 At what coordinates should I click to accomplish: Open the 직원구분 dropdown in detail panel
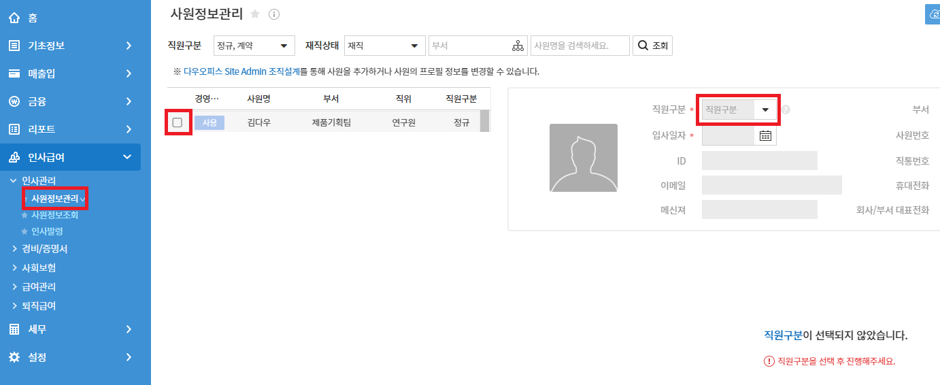[x=739, y=110]
